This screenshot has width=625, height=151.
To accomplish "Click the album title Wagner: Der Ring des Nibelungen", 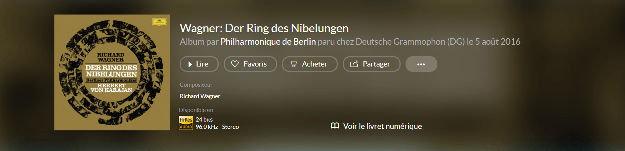I will [264, 28].
